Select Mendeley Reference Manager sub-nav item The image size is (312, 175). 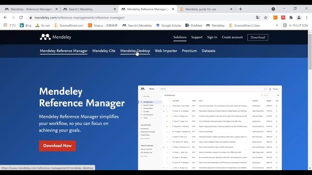tap(64, 51)
